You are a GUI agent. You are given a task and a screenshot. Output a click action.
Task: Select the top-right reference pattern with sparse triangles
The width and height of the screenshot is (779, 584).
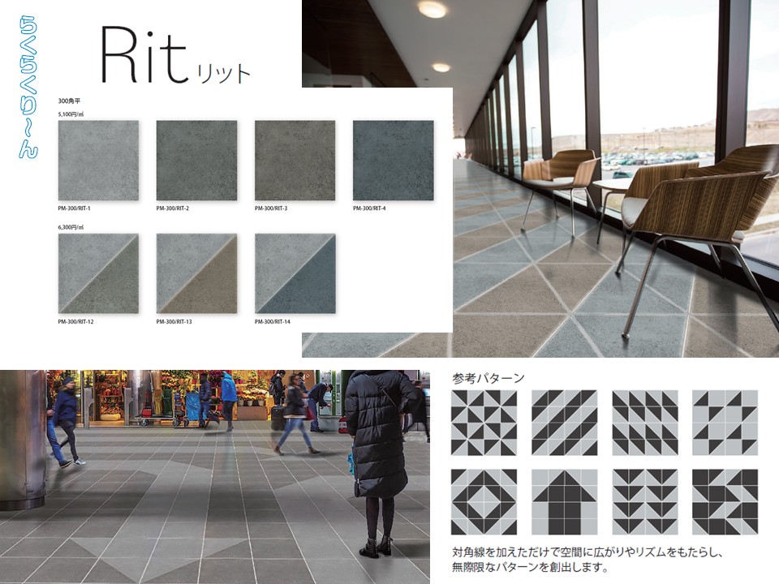point(725,422)
